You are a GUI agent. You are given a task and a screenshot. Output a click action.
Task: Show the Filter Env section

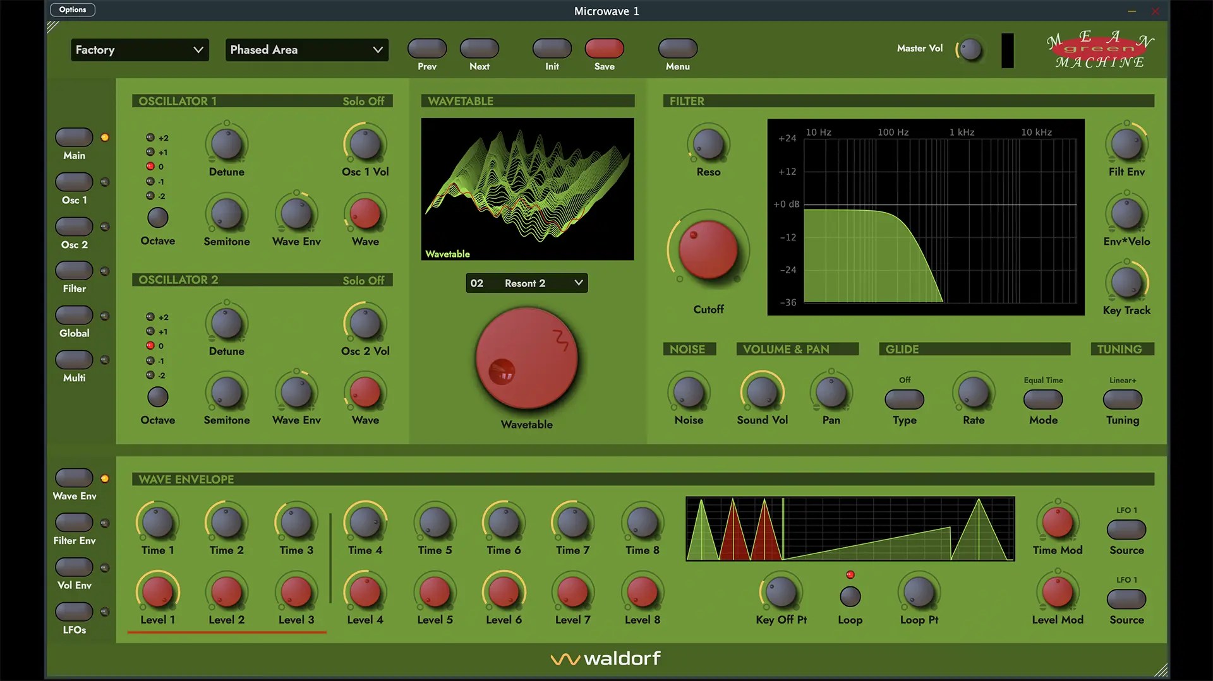tap(74, 522)
